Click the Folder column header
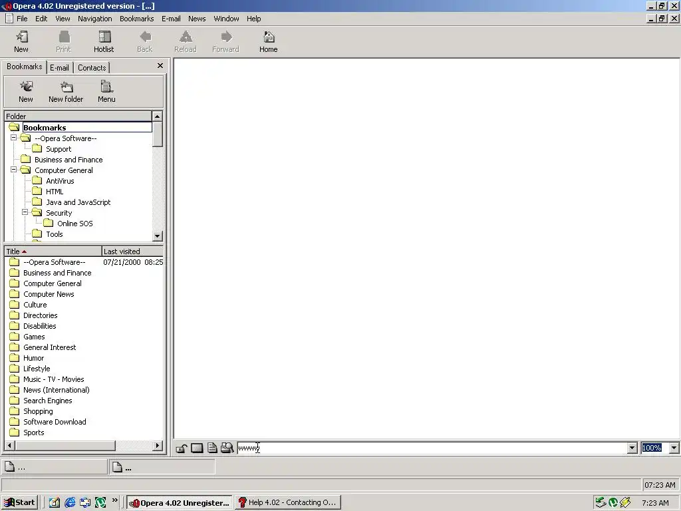Image resolution: width=681 pixels, height=511 pixels. click(78, 116)
